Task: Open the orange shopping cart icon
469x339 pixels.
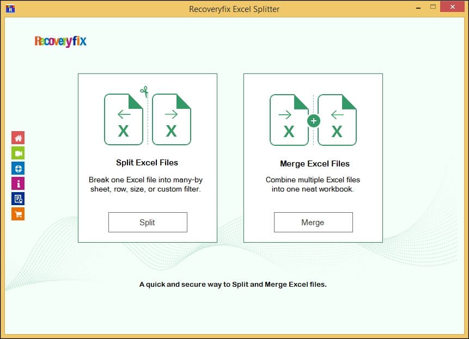Action: 18,214
